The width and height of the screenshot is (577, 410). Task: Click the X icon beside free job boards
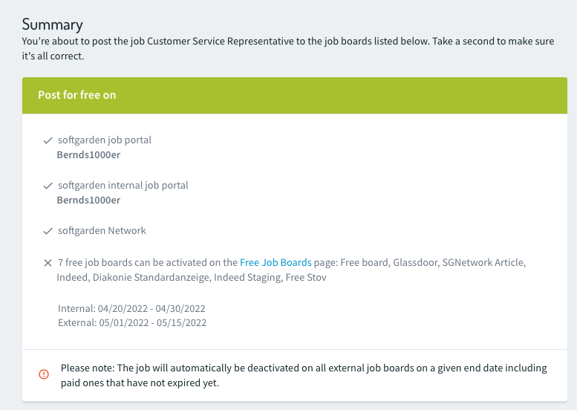pyautogui.click(x=48, y=263)
